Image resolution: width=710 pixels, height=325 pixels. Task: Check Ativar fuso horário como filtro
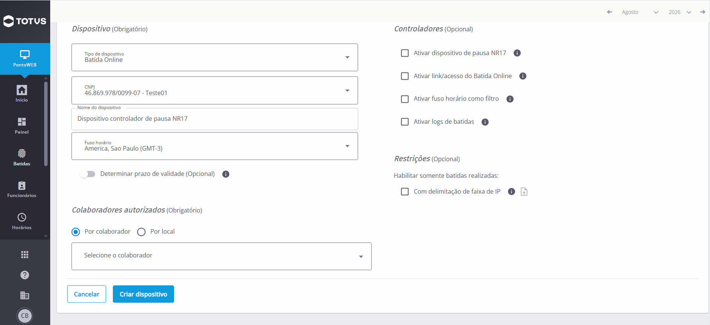coord(405,99)
